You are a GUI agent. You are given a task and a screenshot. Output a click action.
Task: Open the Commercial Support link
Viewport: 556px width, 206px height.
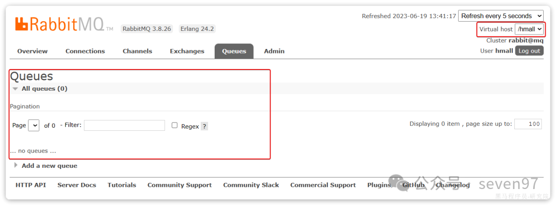click(x=323, y=185)
